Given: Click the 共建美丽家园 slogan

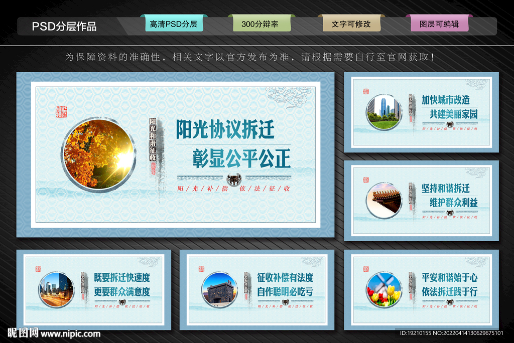Looking at the screenshot, I should 454,114.
